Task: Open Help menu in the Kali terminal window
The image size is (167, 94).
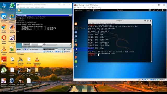Action: click(x=114, y=23)
